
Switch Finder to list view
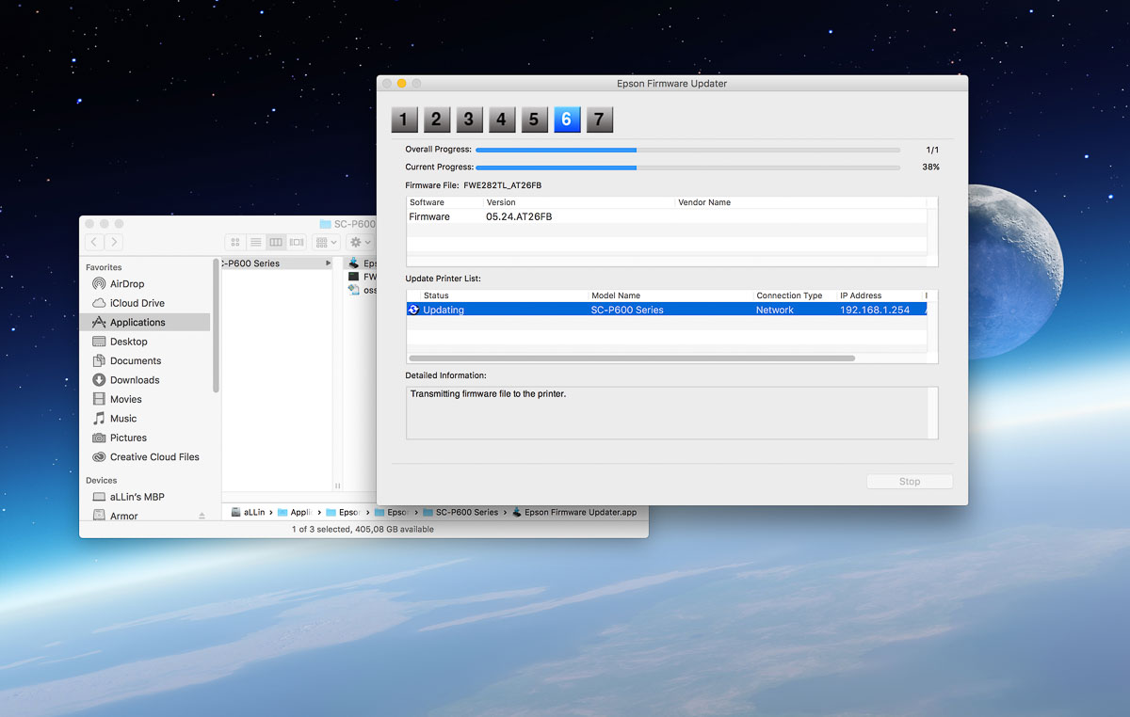coord(255,243)
